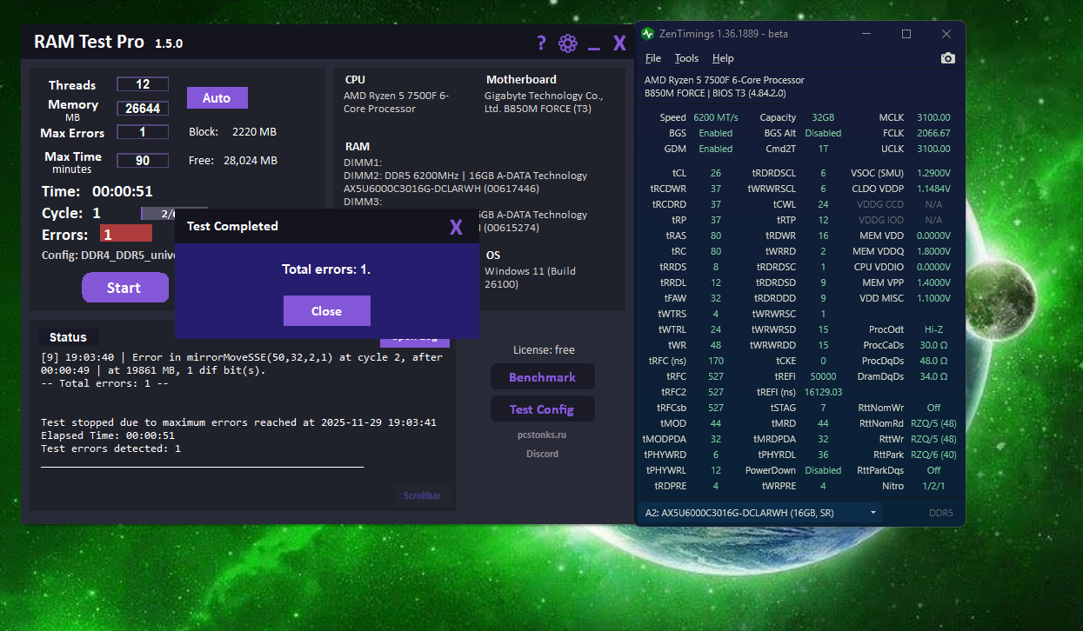Image resolution: width=1083 pixels, height=631 pixels.
Task: Click the tCL value 26
Action: [715, 173]
